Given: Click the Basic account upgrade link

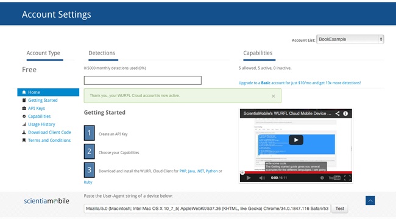Looking at the screenshot, I should point(300,83).
